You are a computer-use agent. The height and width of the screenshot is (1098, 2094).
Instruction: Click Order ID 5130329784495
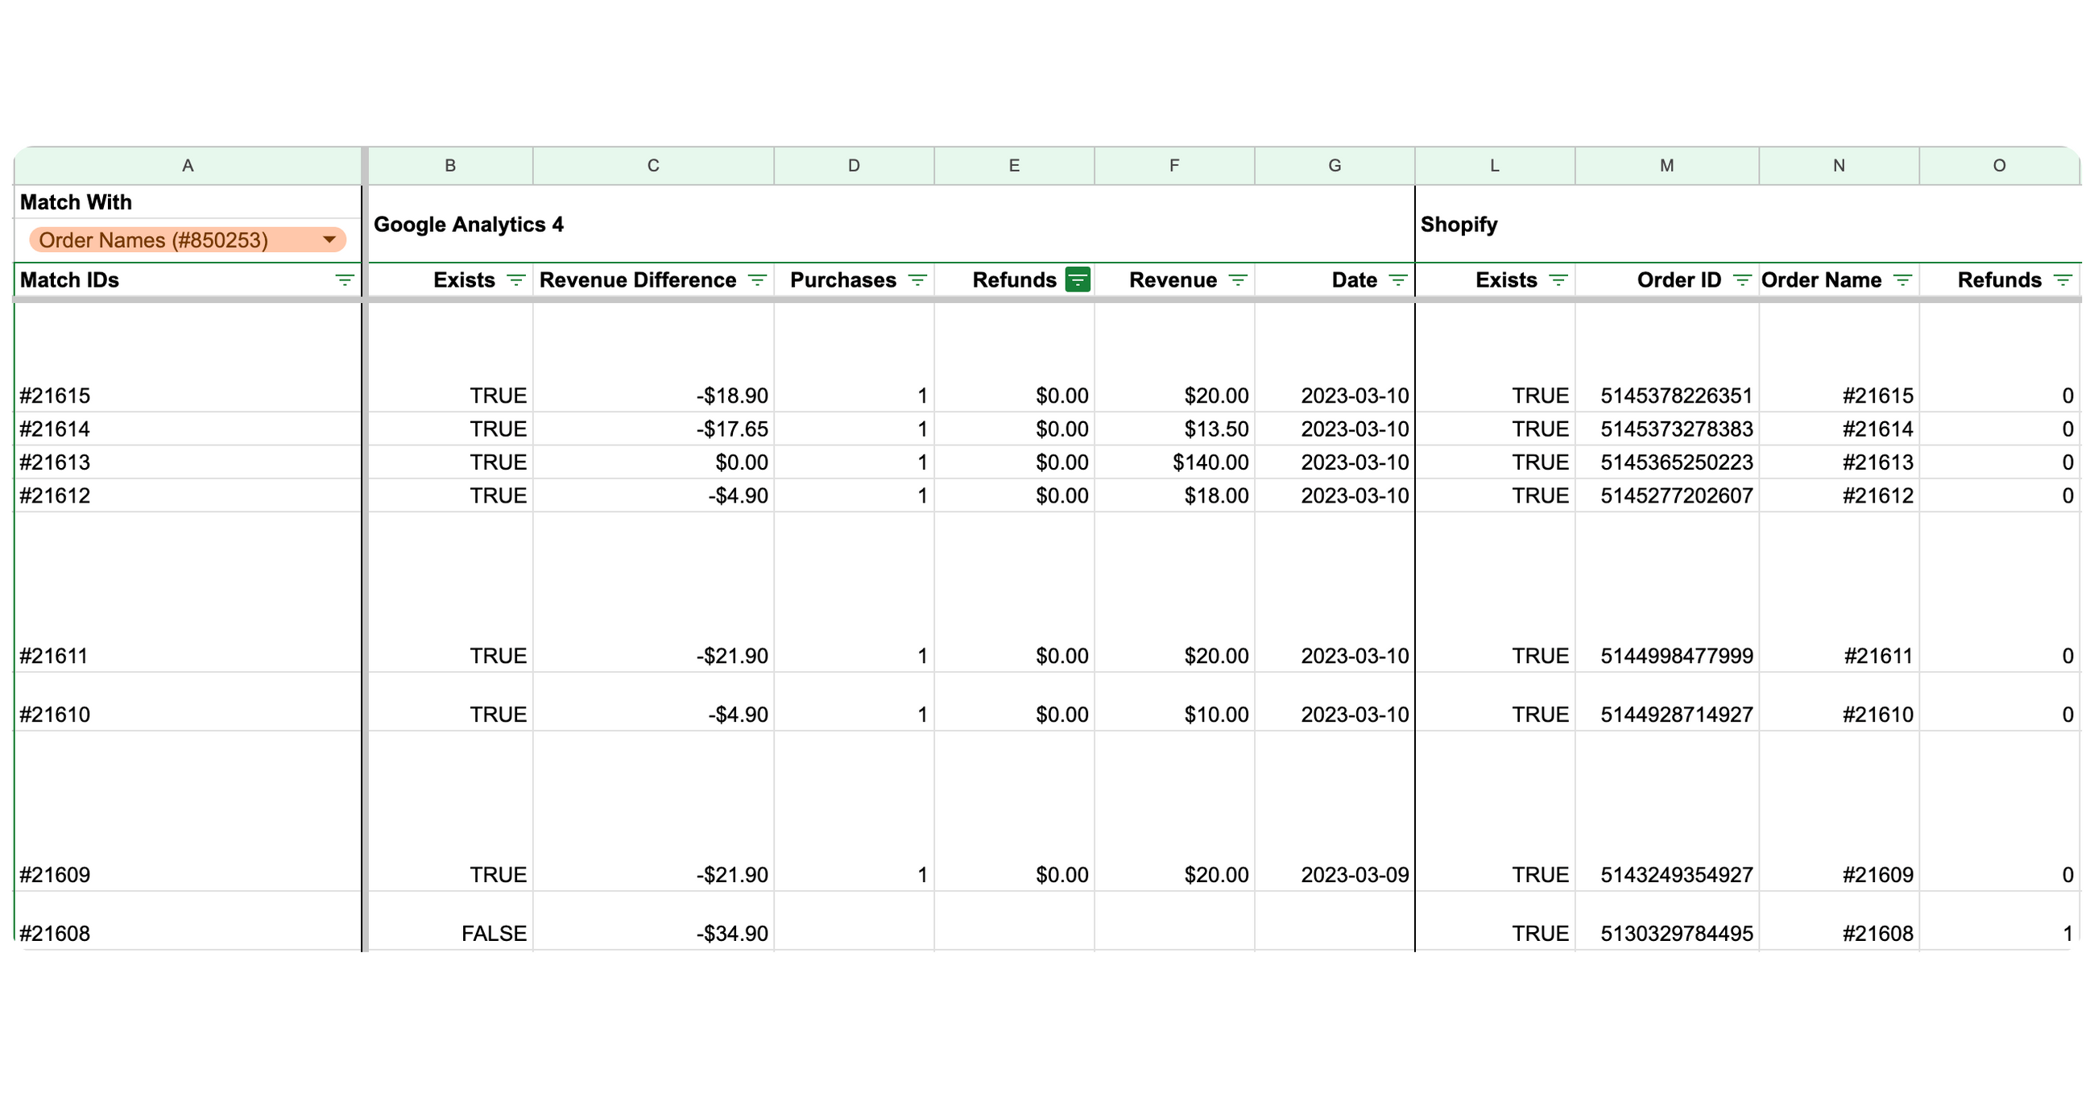pos(1676,934)
